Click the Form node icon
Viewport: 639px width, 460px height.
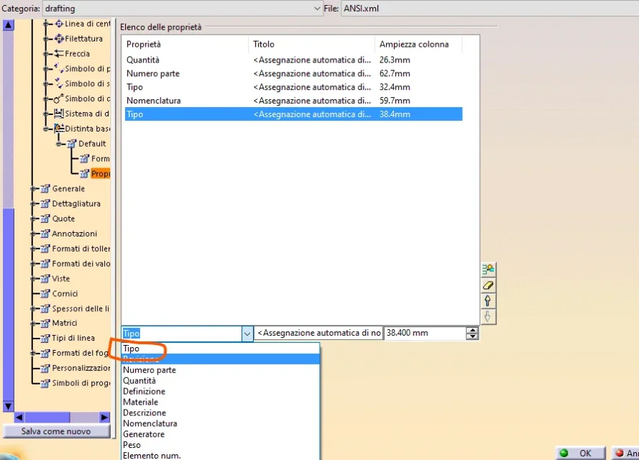pyautogui.click(x=85, y=159)
